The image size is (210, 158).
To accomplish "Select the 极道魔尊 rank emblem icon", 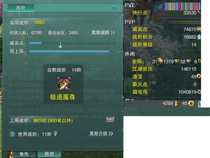I will [64, 83].
